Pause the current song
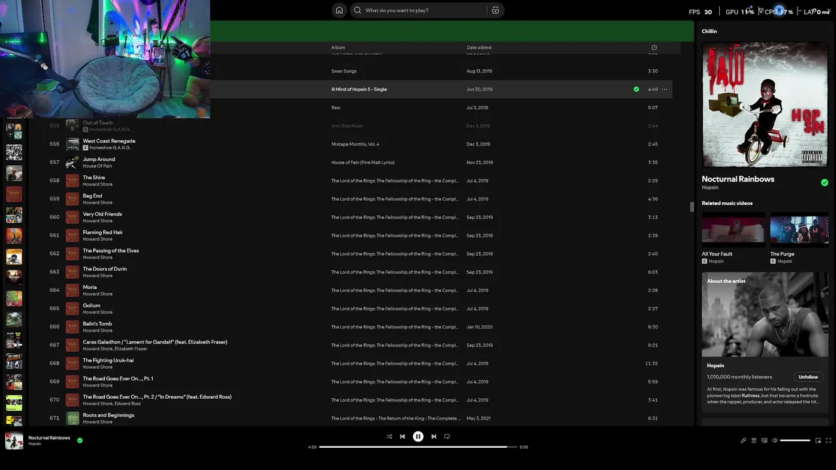 point(418,437)
